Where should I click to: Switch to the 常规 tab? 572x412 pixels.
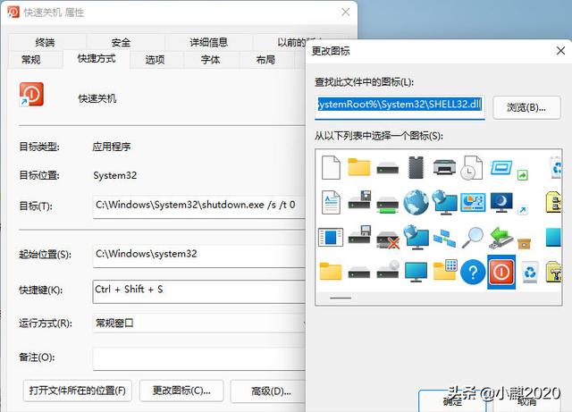(31, 60)
